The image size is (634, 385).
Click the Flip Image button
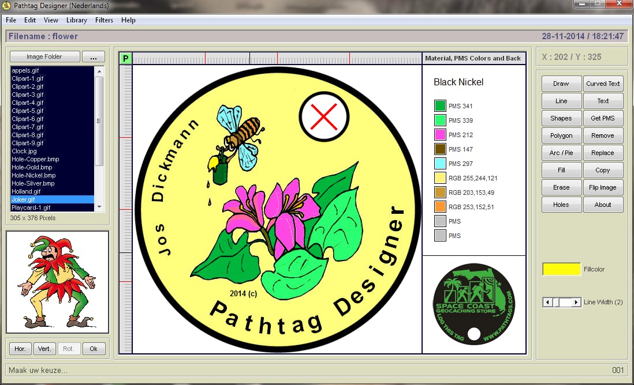point(603,187)
